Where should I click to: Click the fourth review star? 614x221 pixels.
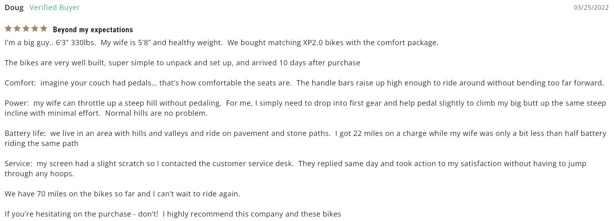[35, 29]
